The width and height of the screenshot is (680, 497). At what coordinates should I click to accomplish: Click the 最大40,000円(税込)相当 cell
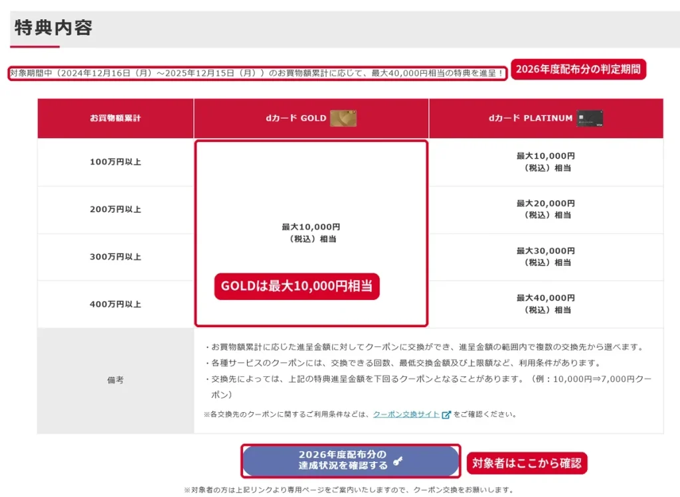pyautogui.click(x=546, y=304)
